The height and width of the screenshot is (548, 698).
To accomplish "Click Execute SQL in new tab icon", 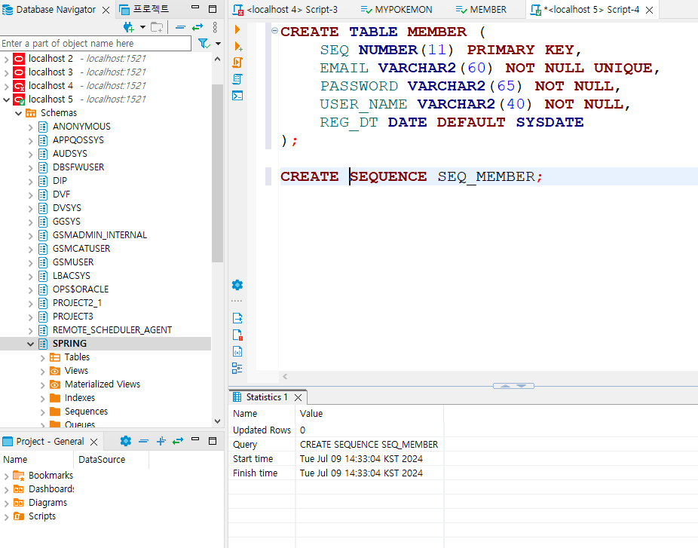I will click(237, 46).
